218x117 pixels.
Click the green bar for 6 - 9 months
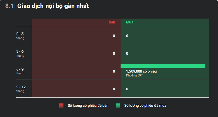[163, 66]
